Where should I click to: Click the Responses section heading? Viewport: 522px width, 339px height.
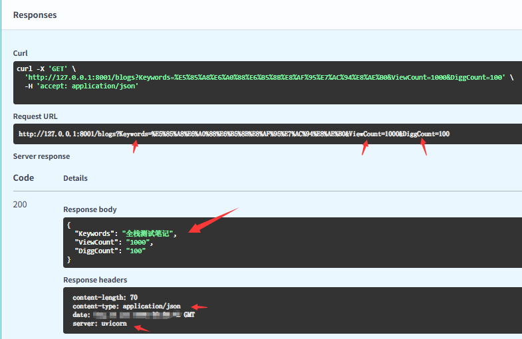pyautogui.click(x=35, y=15)
